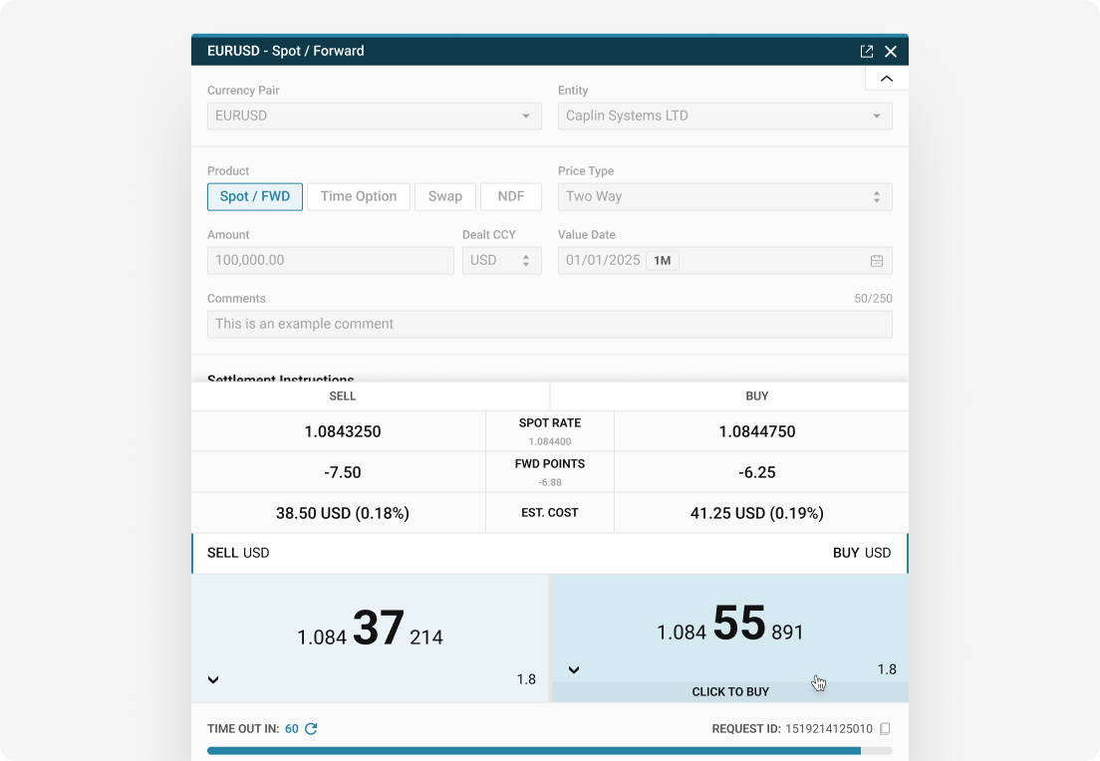Click the BUY USD label
The height and width of the screenshot is (761, 1100).
coord(862,553)
